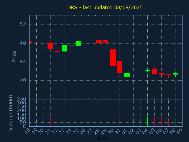Click the green volume bar on day 08
The image size is (189, 142).
click(175, 122)
